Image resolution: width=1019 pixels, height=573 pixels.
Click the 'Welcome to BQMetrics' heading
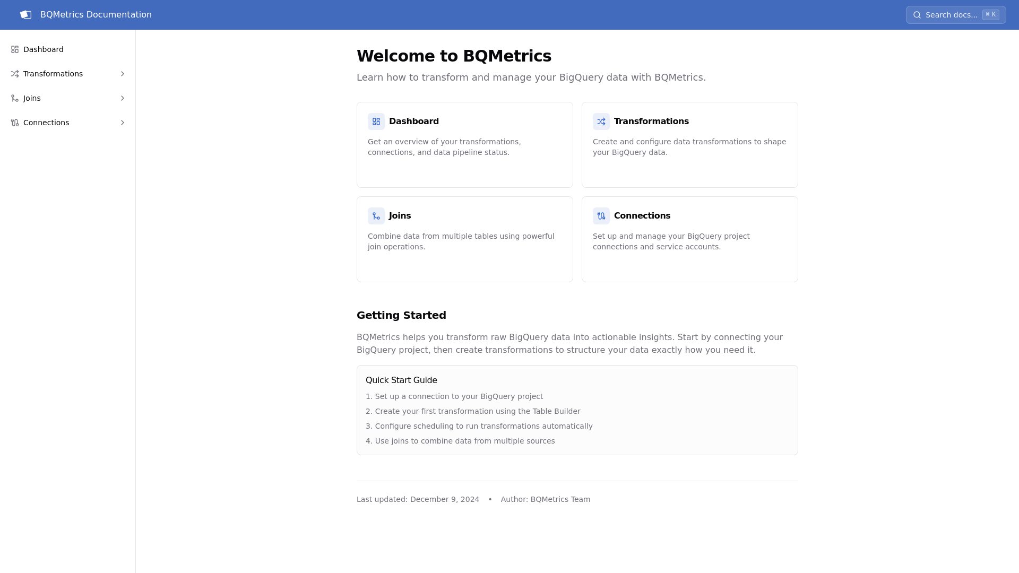coord(454,56)
